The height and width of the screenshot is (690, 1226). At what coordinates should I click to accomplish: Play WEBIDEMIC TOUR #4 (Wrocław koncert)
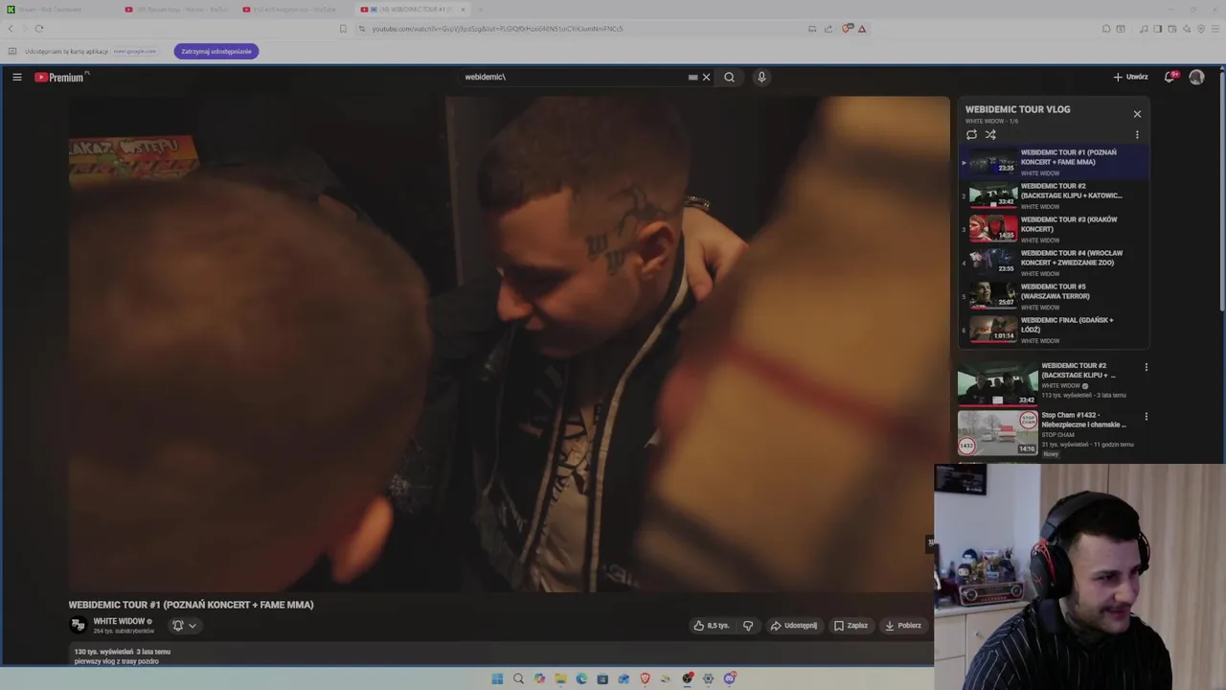pos(1054,263)
